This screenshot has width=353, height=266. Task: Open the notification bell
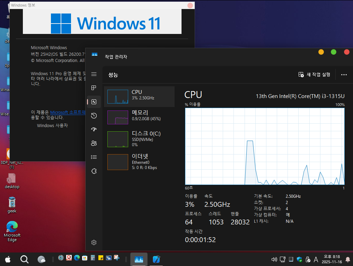(347, 259)
